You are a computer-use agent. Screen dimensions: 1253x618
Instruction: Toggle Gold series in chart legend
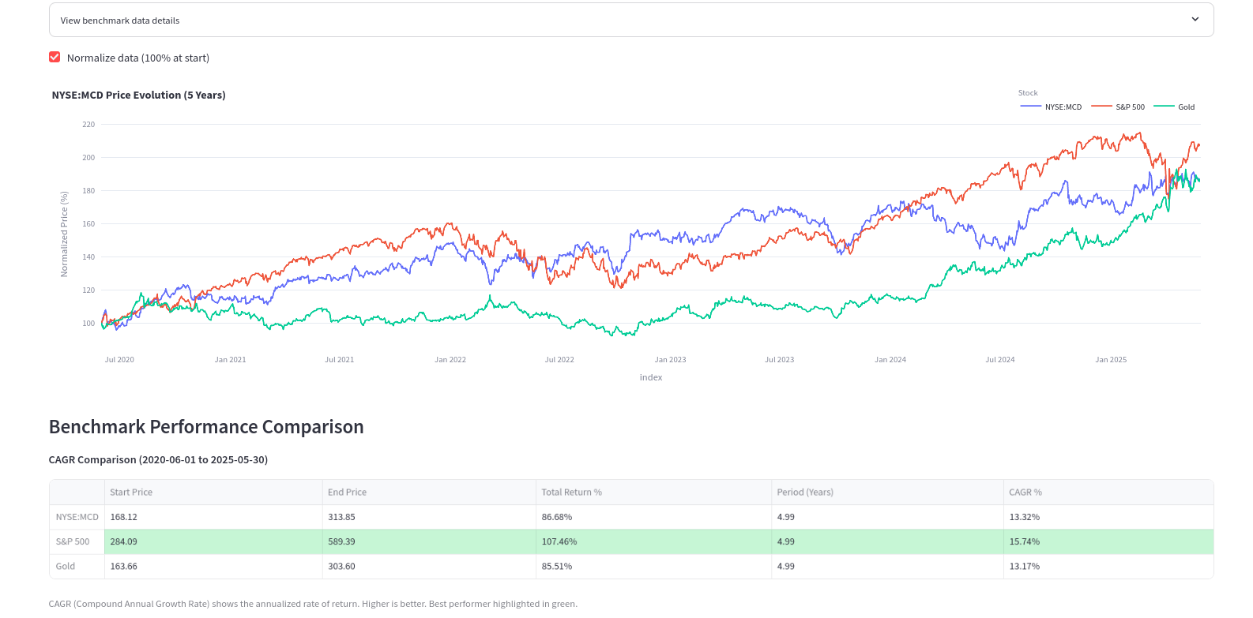(1175, 107)
